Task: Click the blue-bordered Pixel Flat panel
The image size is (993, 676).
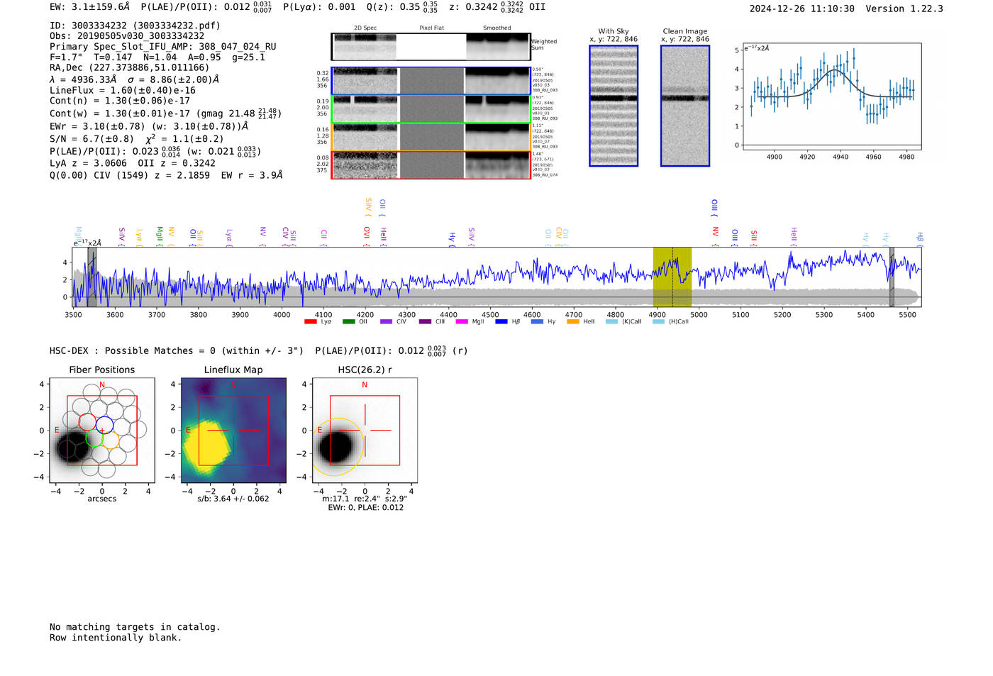Action: pos(431,81)
